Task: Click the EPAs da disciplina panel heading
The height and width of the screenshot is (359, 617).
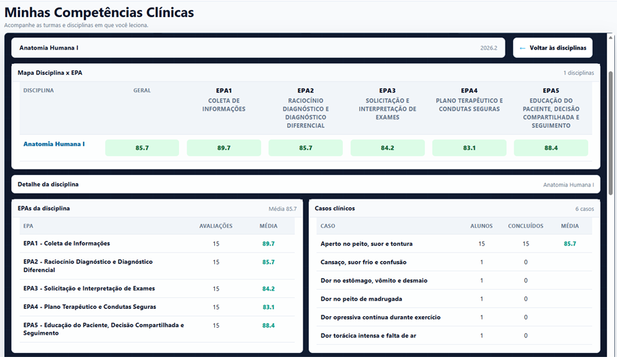Action: click(x=44, y=208)
